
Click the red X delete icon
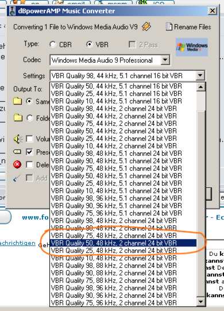[x=17, y=164]
